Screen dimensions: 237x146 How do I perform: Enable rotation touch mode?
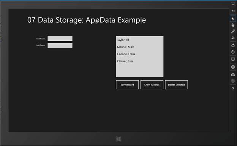[233, 37]
